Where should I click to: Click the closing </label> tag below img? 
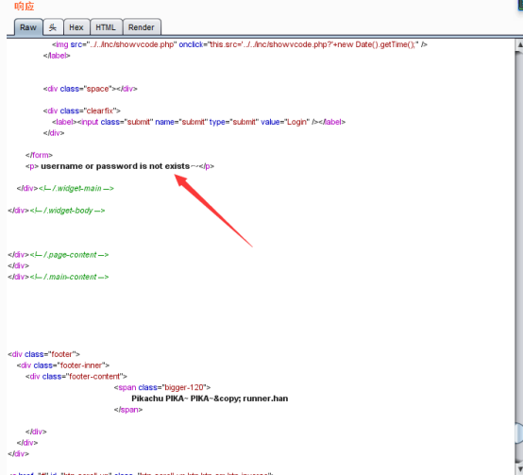[x=57, y=56]
